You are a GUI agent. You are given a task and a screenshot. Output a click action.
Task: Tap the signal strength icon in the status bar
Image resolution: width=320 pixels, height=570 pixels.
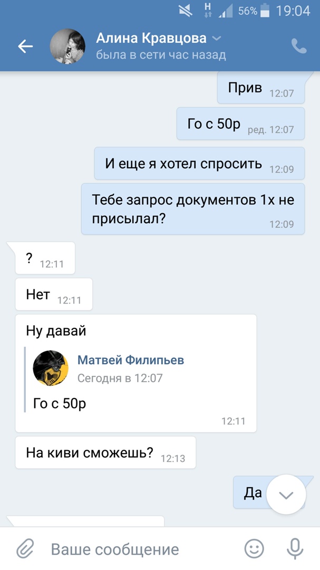pyautogui.click(x=226, y=12)
